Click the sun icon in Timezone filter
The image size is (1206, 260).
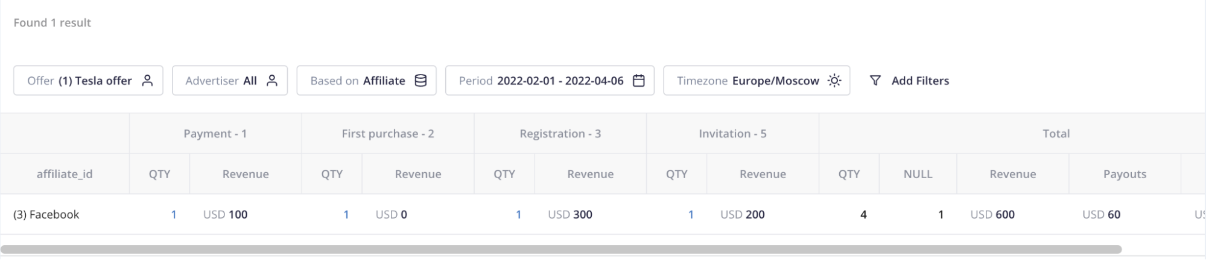pyautogui.click(x=834, y=81)
